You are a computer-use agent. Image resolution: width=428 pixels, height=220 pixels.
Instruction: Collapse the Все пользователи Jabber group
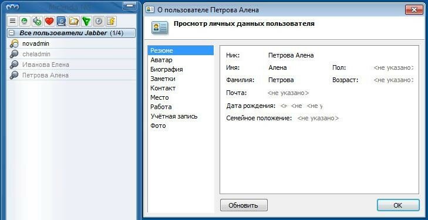pyautogui.click(x=12, y=33)
